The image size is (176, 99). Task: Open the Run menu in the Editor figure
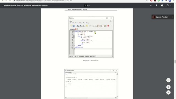84,23
